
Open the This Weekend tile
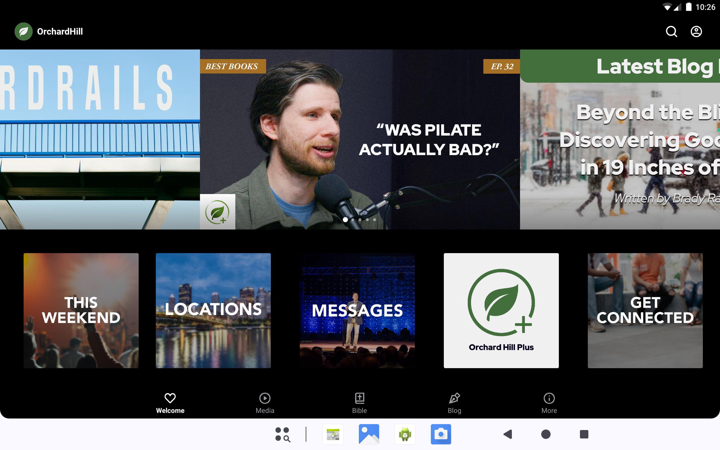(x=81, y=310)
